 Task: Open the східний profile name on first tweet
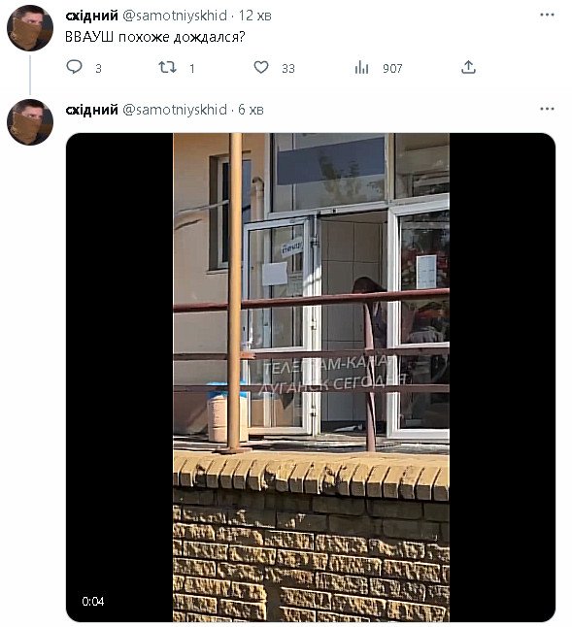[91, 16]
